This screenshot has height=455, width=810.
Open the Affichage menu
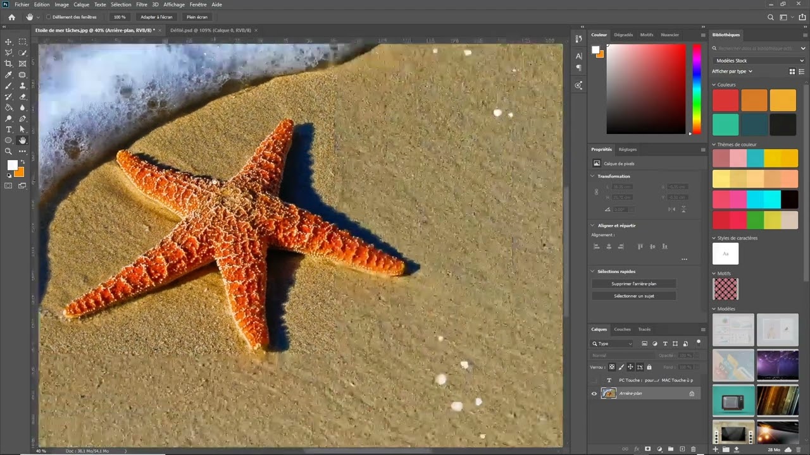174,4
